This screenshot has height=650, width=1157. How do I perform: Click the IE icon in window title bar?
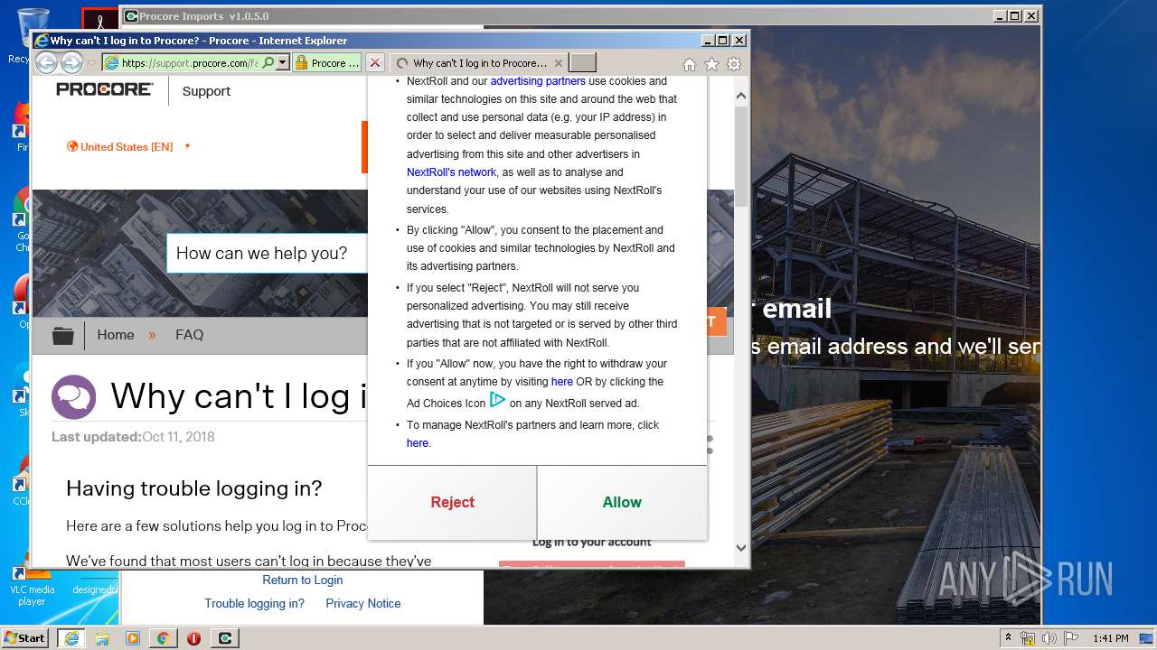point(41,41)
